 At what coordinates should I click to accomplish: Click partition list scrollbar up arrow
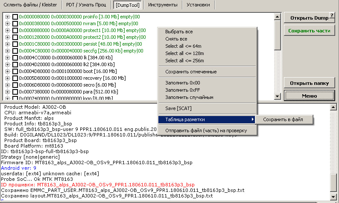pyautogui.click(x=278, y=16)
